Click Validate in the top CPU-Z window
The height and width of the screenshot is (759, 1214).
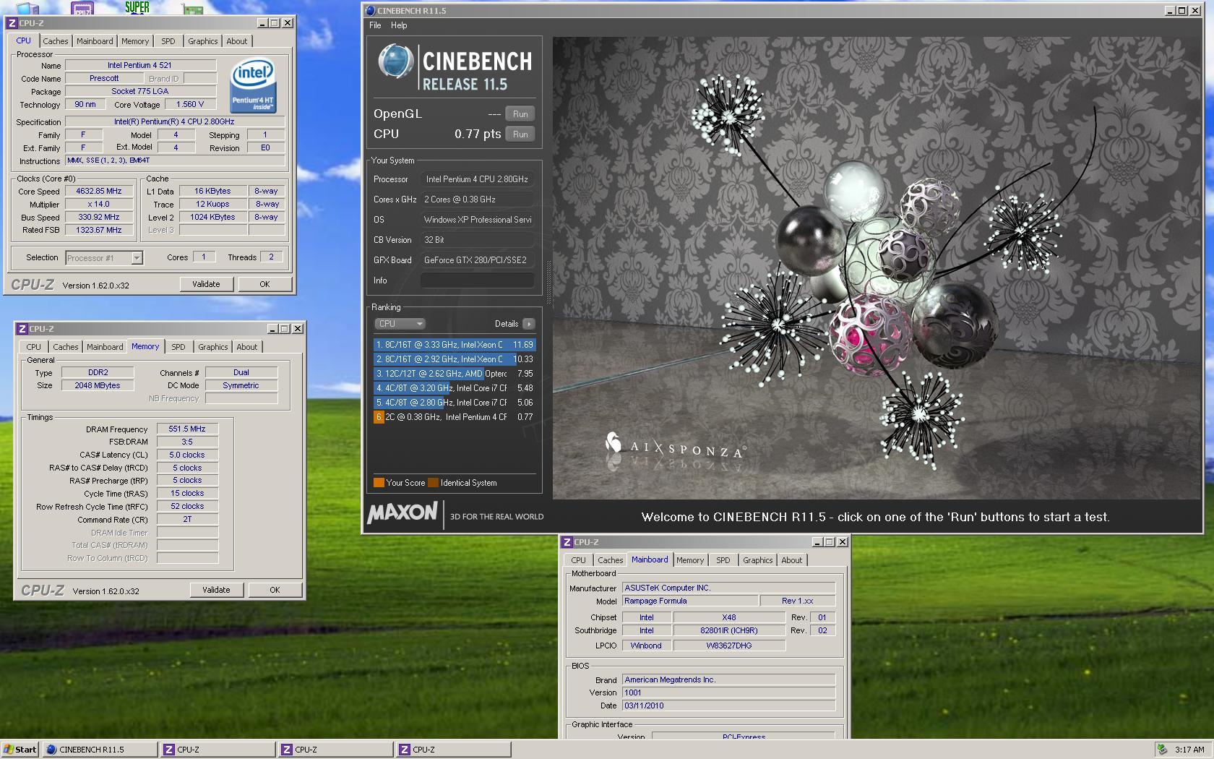pyautogui.click(x=206, y=284)
